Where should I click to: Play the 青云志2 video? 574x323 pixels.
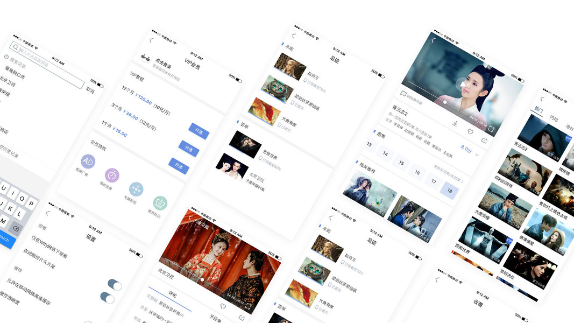[x=462, y=85]
